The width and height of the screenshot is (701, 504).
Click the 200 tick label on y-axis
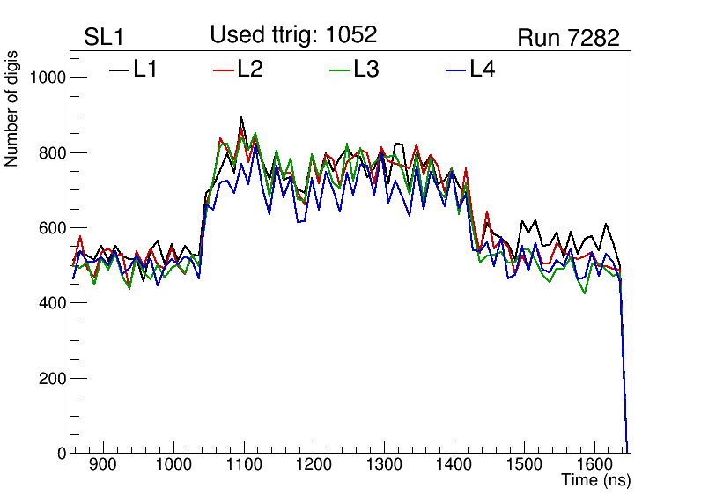coord(51,379)
